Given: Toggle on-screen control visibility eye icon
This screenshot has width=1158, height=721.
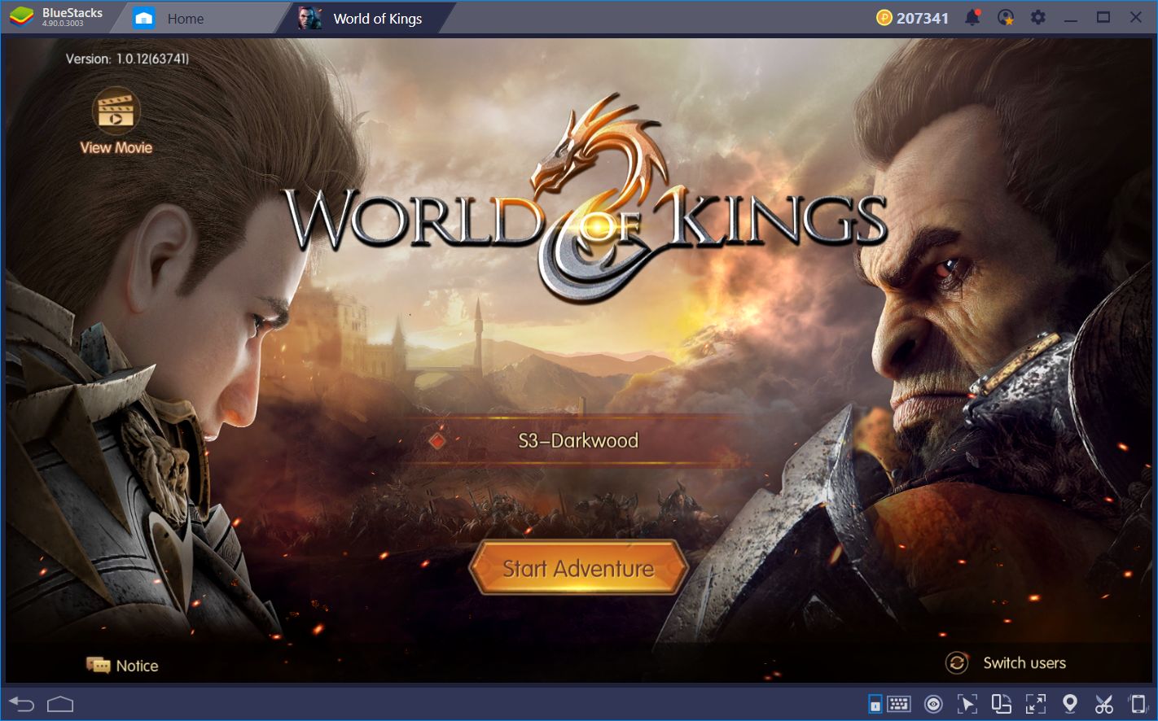Looking at the screenshot, I should (933, 704).
